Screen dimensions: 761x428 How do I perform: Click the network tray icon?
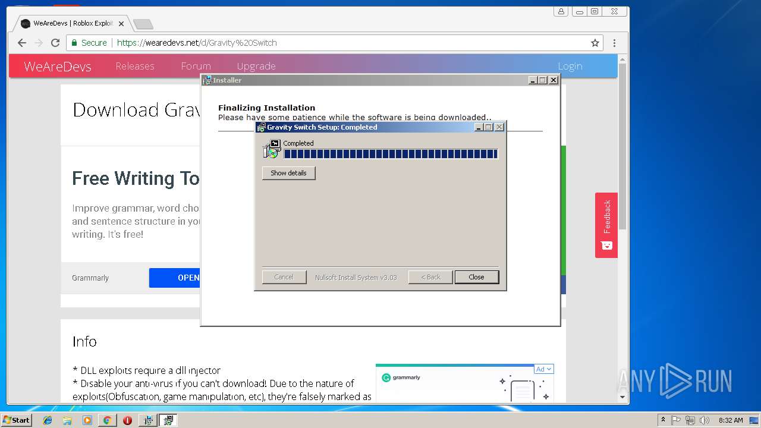click(690, 420)
